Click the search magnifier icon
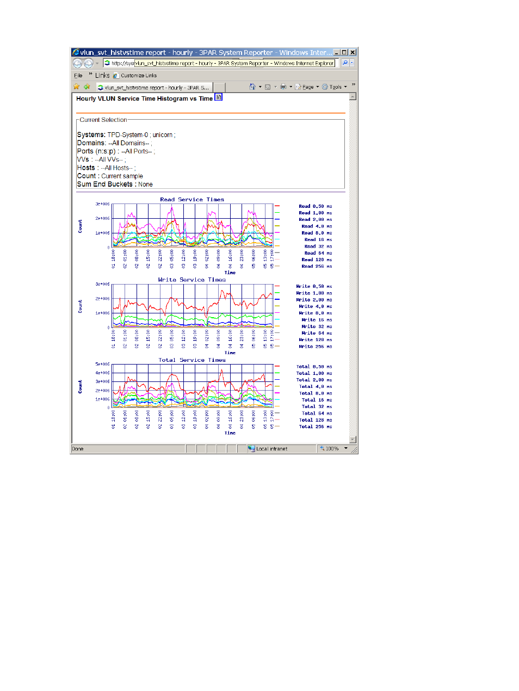519x691 pixels. (x=345, y=63)
